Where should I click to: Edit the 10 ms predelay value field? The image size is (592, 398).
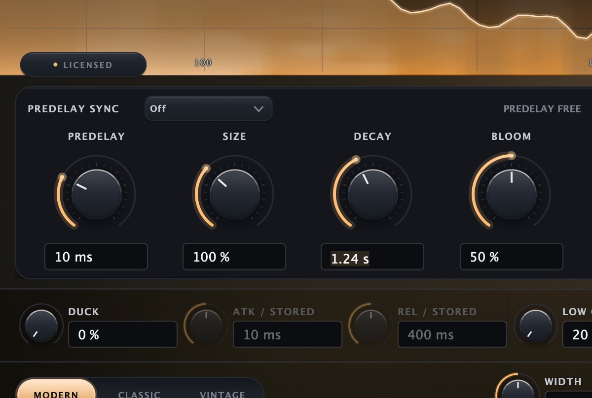click(96, 257)
